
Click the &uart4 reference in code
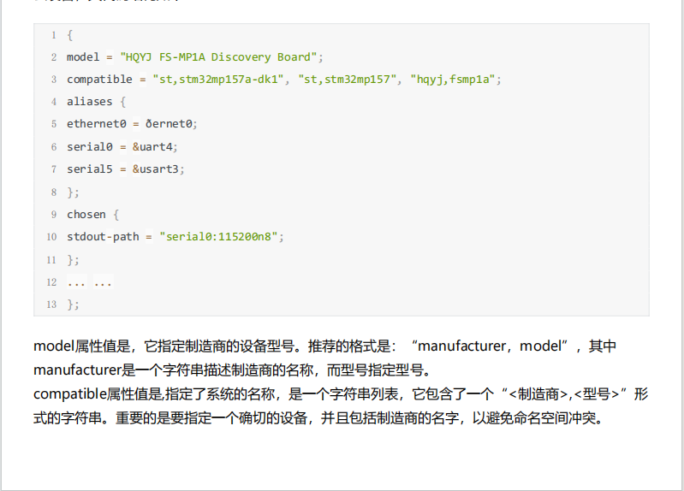153,146
